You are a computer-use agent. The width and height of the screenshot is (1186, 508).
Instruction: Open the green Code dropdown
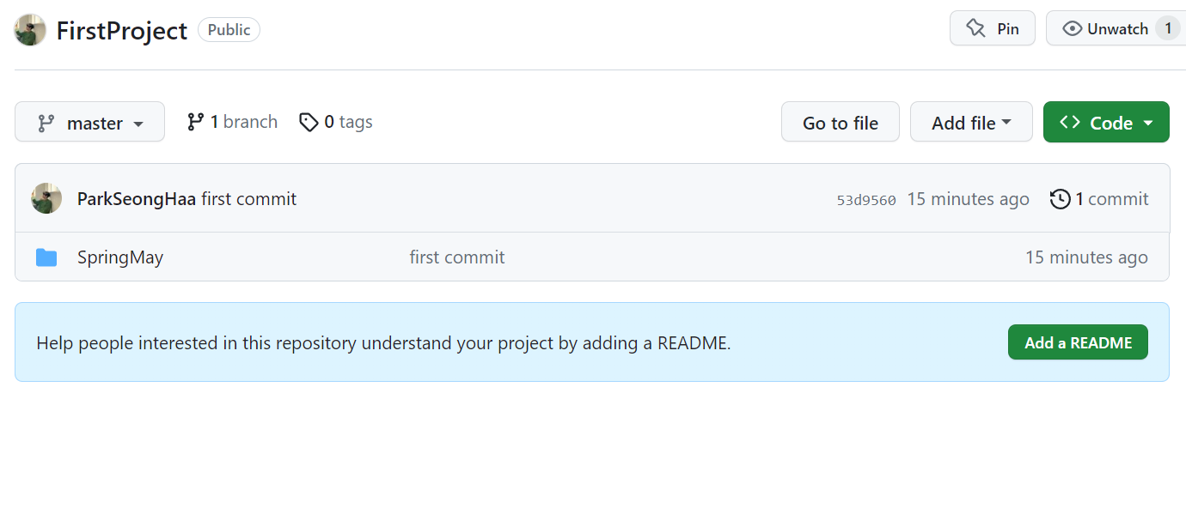(1106, 122)
